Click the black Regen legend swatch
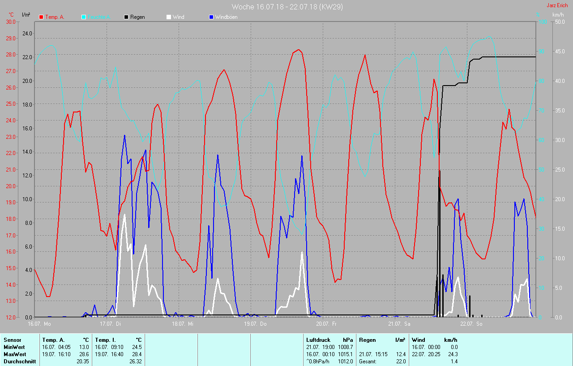 point(127,17)
